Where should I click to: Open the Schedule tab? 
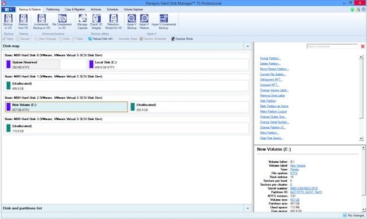pyautogui.click(x=112, y=10)
